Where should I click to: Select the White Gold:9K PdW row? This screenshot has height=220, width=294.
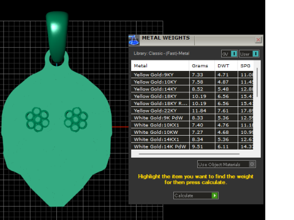192,118
